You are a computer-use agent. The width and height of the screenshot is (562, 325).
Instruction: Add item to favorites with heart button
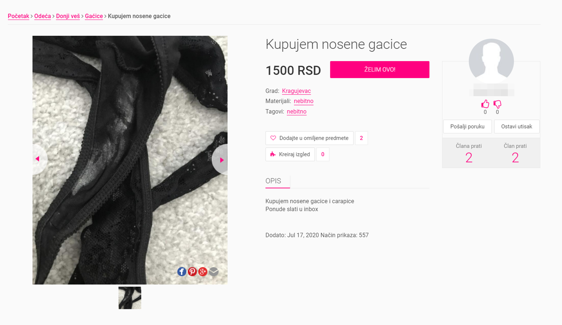309,138
